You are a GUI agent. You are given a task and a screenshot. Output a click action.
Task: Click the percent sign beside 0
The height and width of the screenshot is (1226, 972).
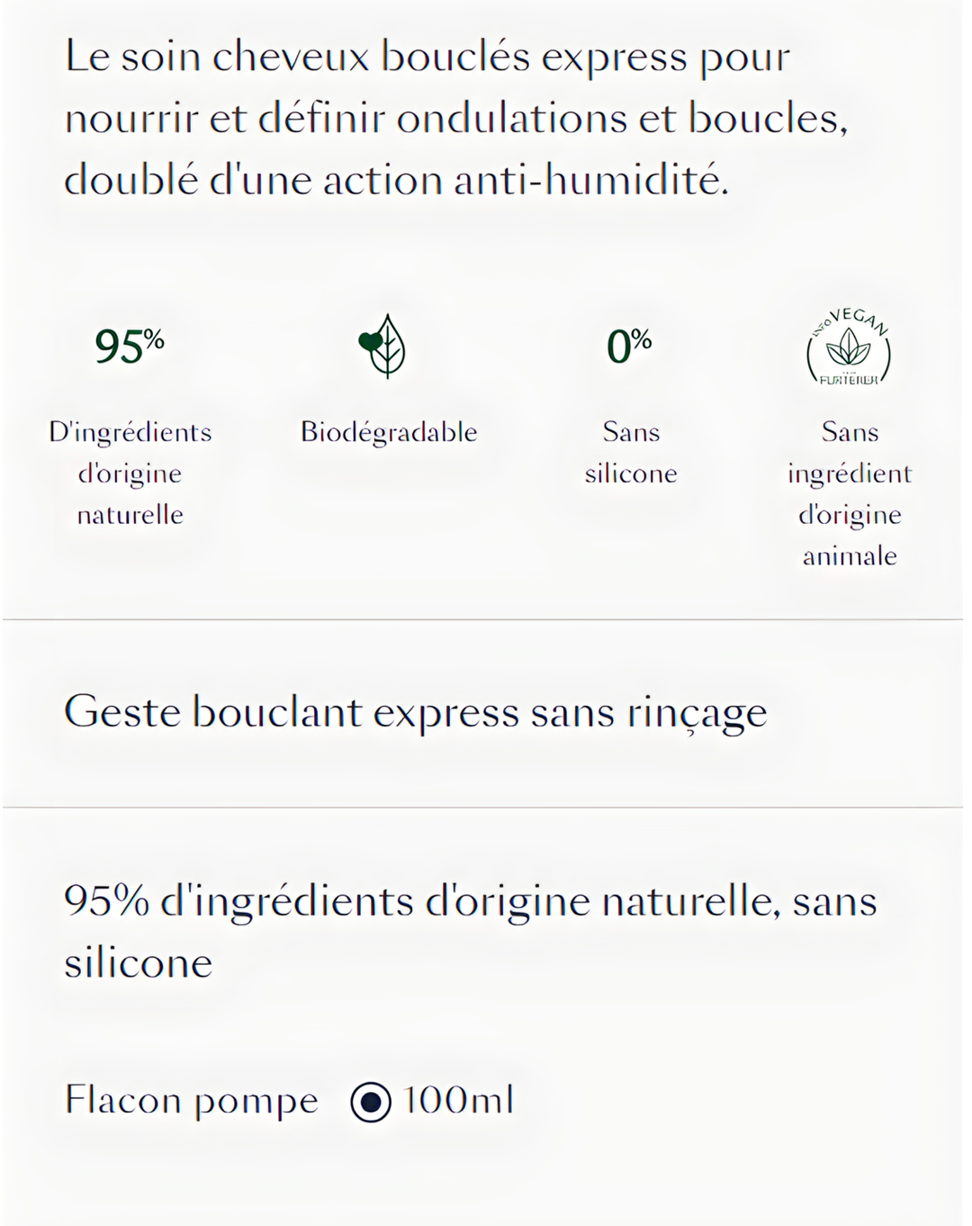pyautogui.click(x=642, y=338)
